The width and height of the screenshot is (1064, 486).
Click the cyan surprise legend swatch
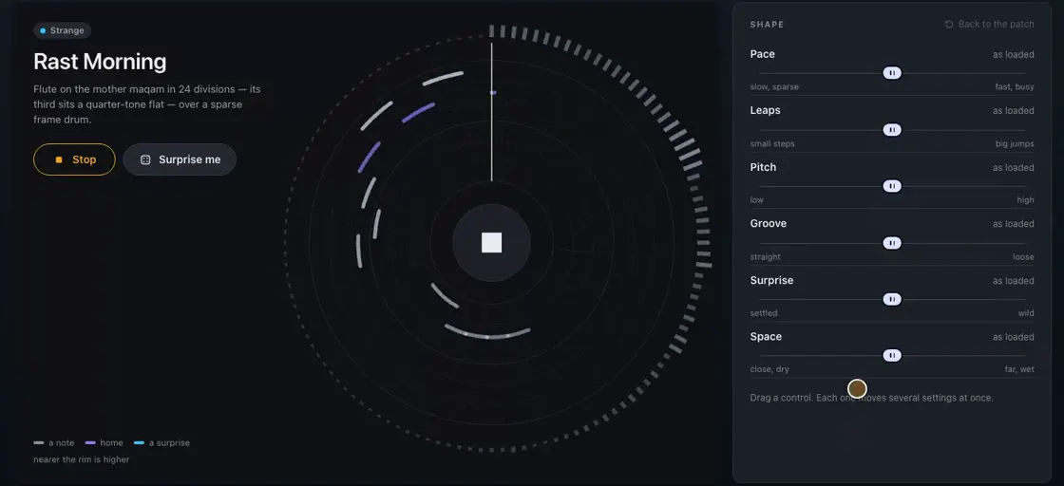coord(139,443)
